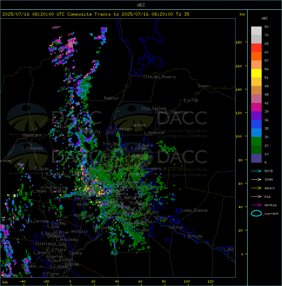Viewport: 282px width, 286px height.
Task: Click the yellow eburn arrow legend icon
Action: tap(256, 188)
